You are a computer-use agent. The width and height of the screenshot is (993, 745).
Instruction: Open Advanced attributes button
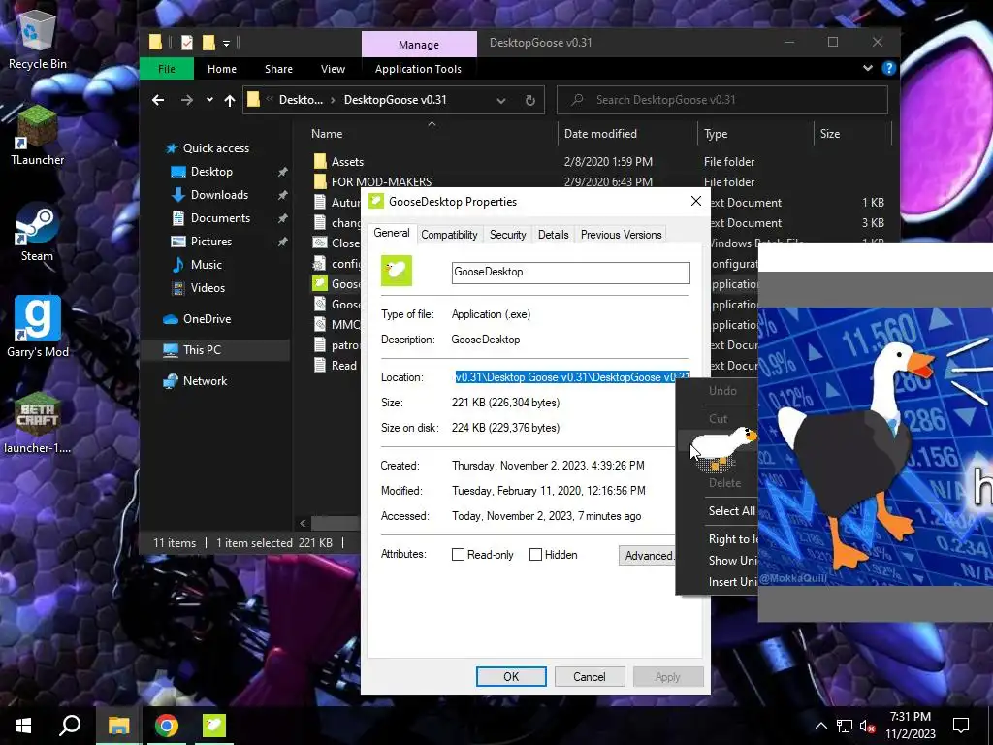coord(647,556)
